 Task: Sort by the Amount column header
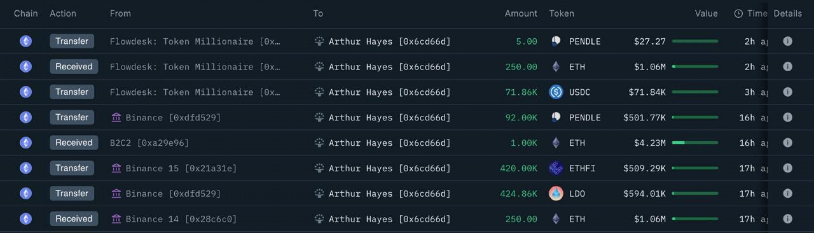[x=521, y=14]
